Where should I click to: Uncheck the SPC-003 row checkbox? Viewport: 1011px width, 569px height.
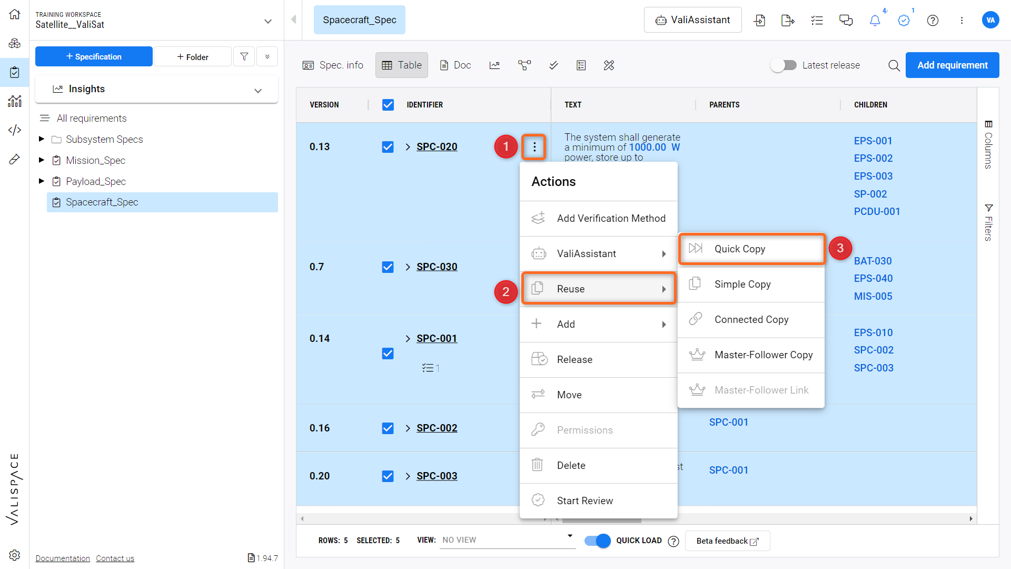pyautogui.click(x=388, y=476)
